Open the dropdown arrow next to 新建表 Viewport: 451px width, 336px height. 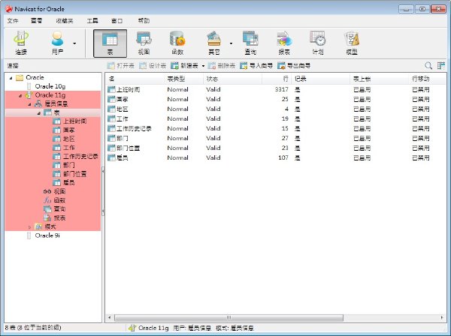click(203, 66)
